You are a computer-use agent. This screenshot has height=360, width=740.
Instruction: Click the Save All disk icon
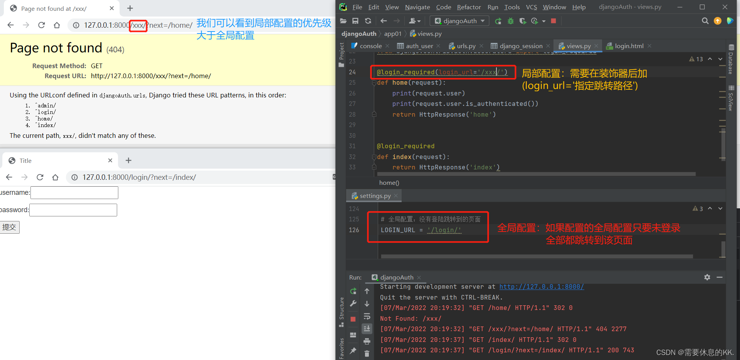[x=355, y=21]
